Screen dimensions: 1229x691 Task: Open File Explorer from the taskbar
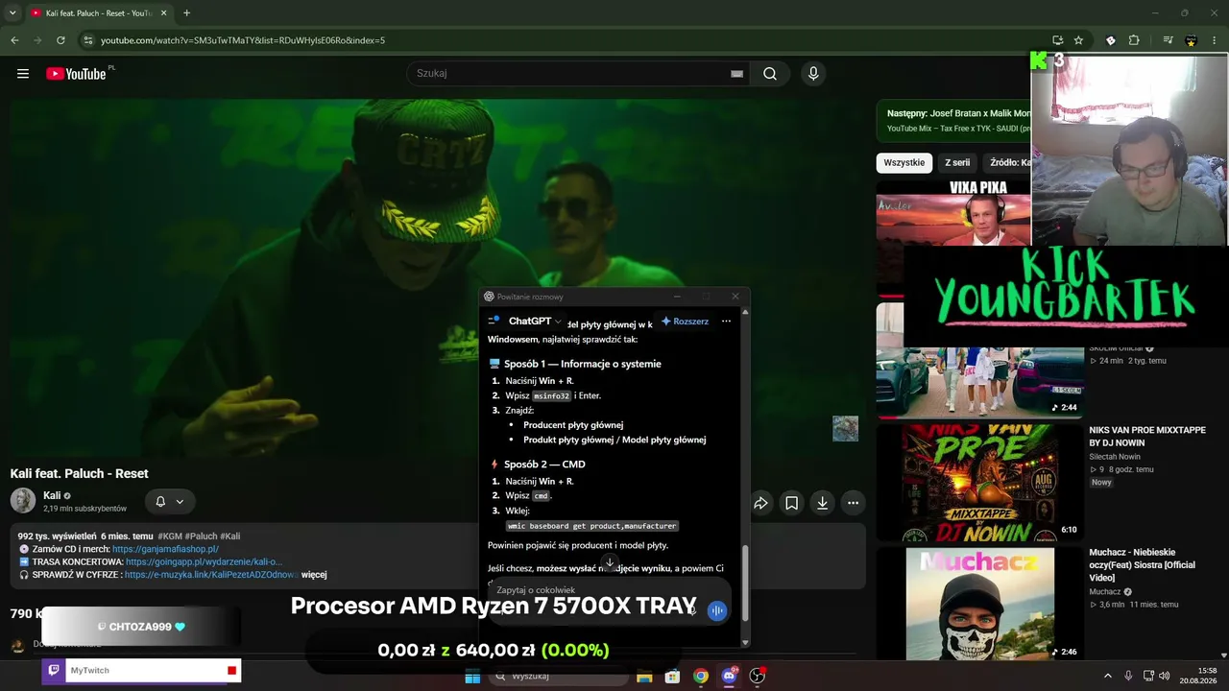point(644,677)
